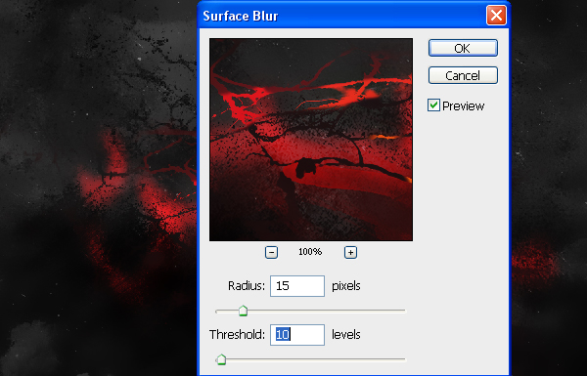Grab the Radius slider handle
Screen dimensions: 587x376
tap(243, 311)
